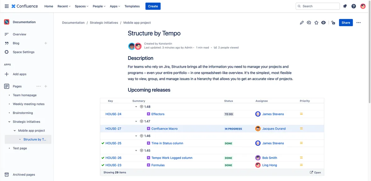Click Jacques Durand avatar icon
The image size is (371, 181).
pos(258,129)
